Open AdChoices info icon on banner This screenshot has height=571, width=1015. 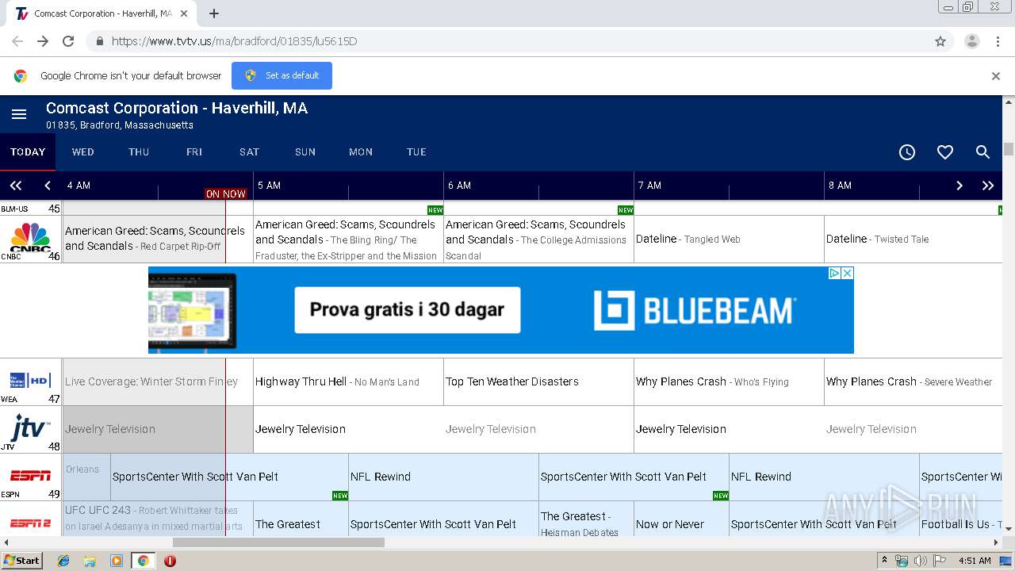point(834,273)
